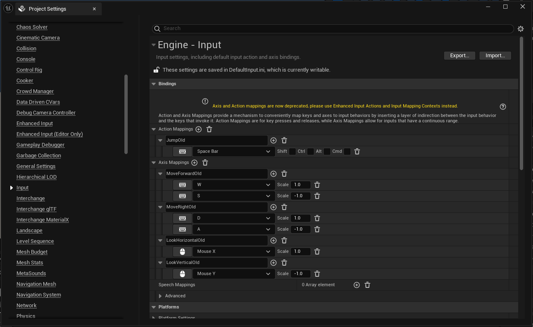533x327 pixels.
Task: Pick key for Space Bar via keyboard icon
Action: pyautogui.click(x=182, y=152)
